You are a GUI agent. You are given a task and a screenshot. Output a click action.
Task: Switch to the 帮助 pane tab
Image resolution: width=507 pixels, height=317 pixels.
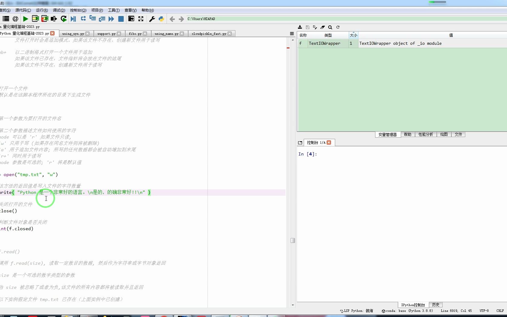click(x=407, y=134)
